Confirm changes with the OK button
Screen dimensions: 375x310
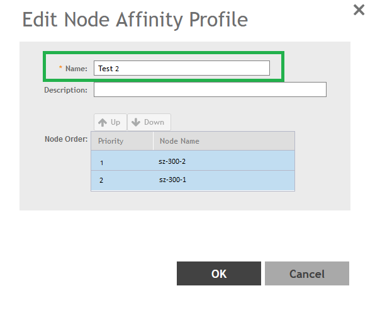click(x=219, y=273)
